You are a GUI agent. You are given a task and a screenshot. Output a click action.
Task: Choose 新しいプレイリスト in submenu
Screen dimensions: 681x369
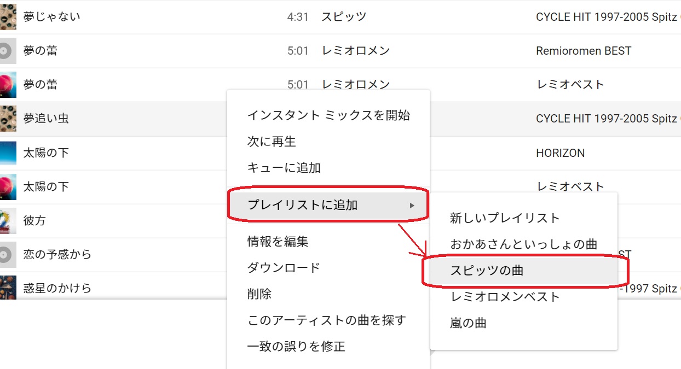pyautogui.click(x=505, y=218)
